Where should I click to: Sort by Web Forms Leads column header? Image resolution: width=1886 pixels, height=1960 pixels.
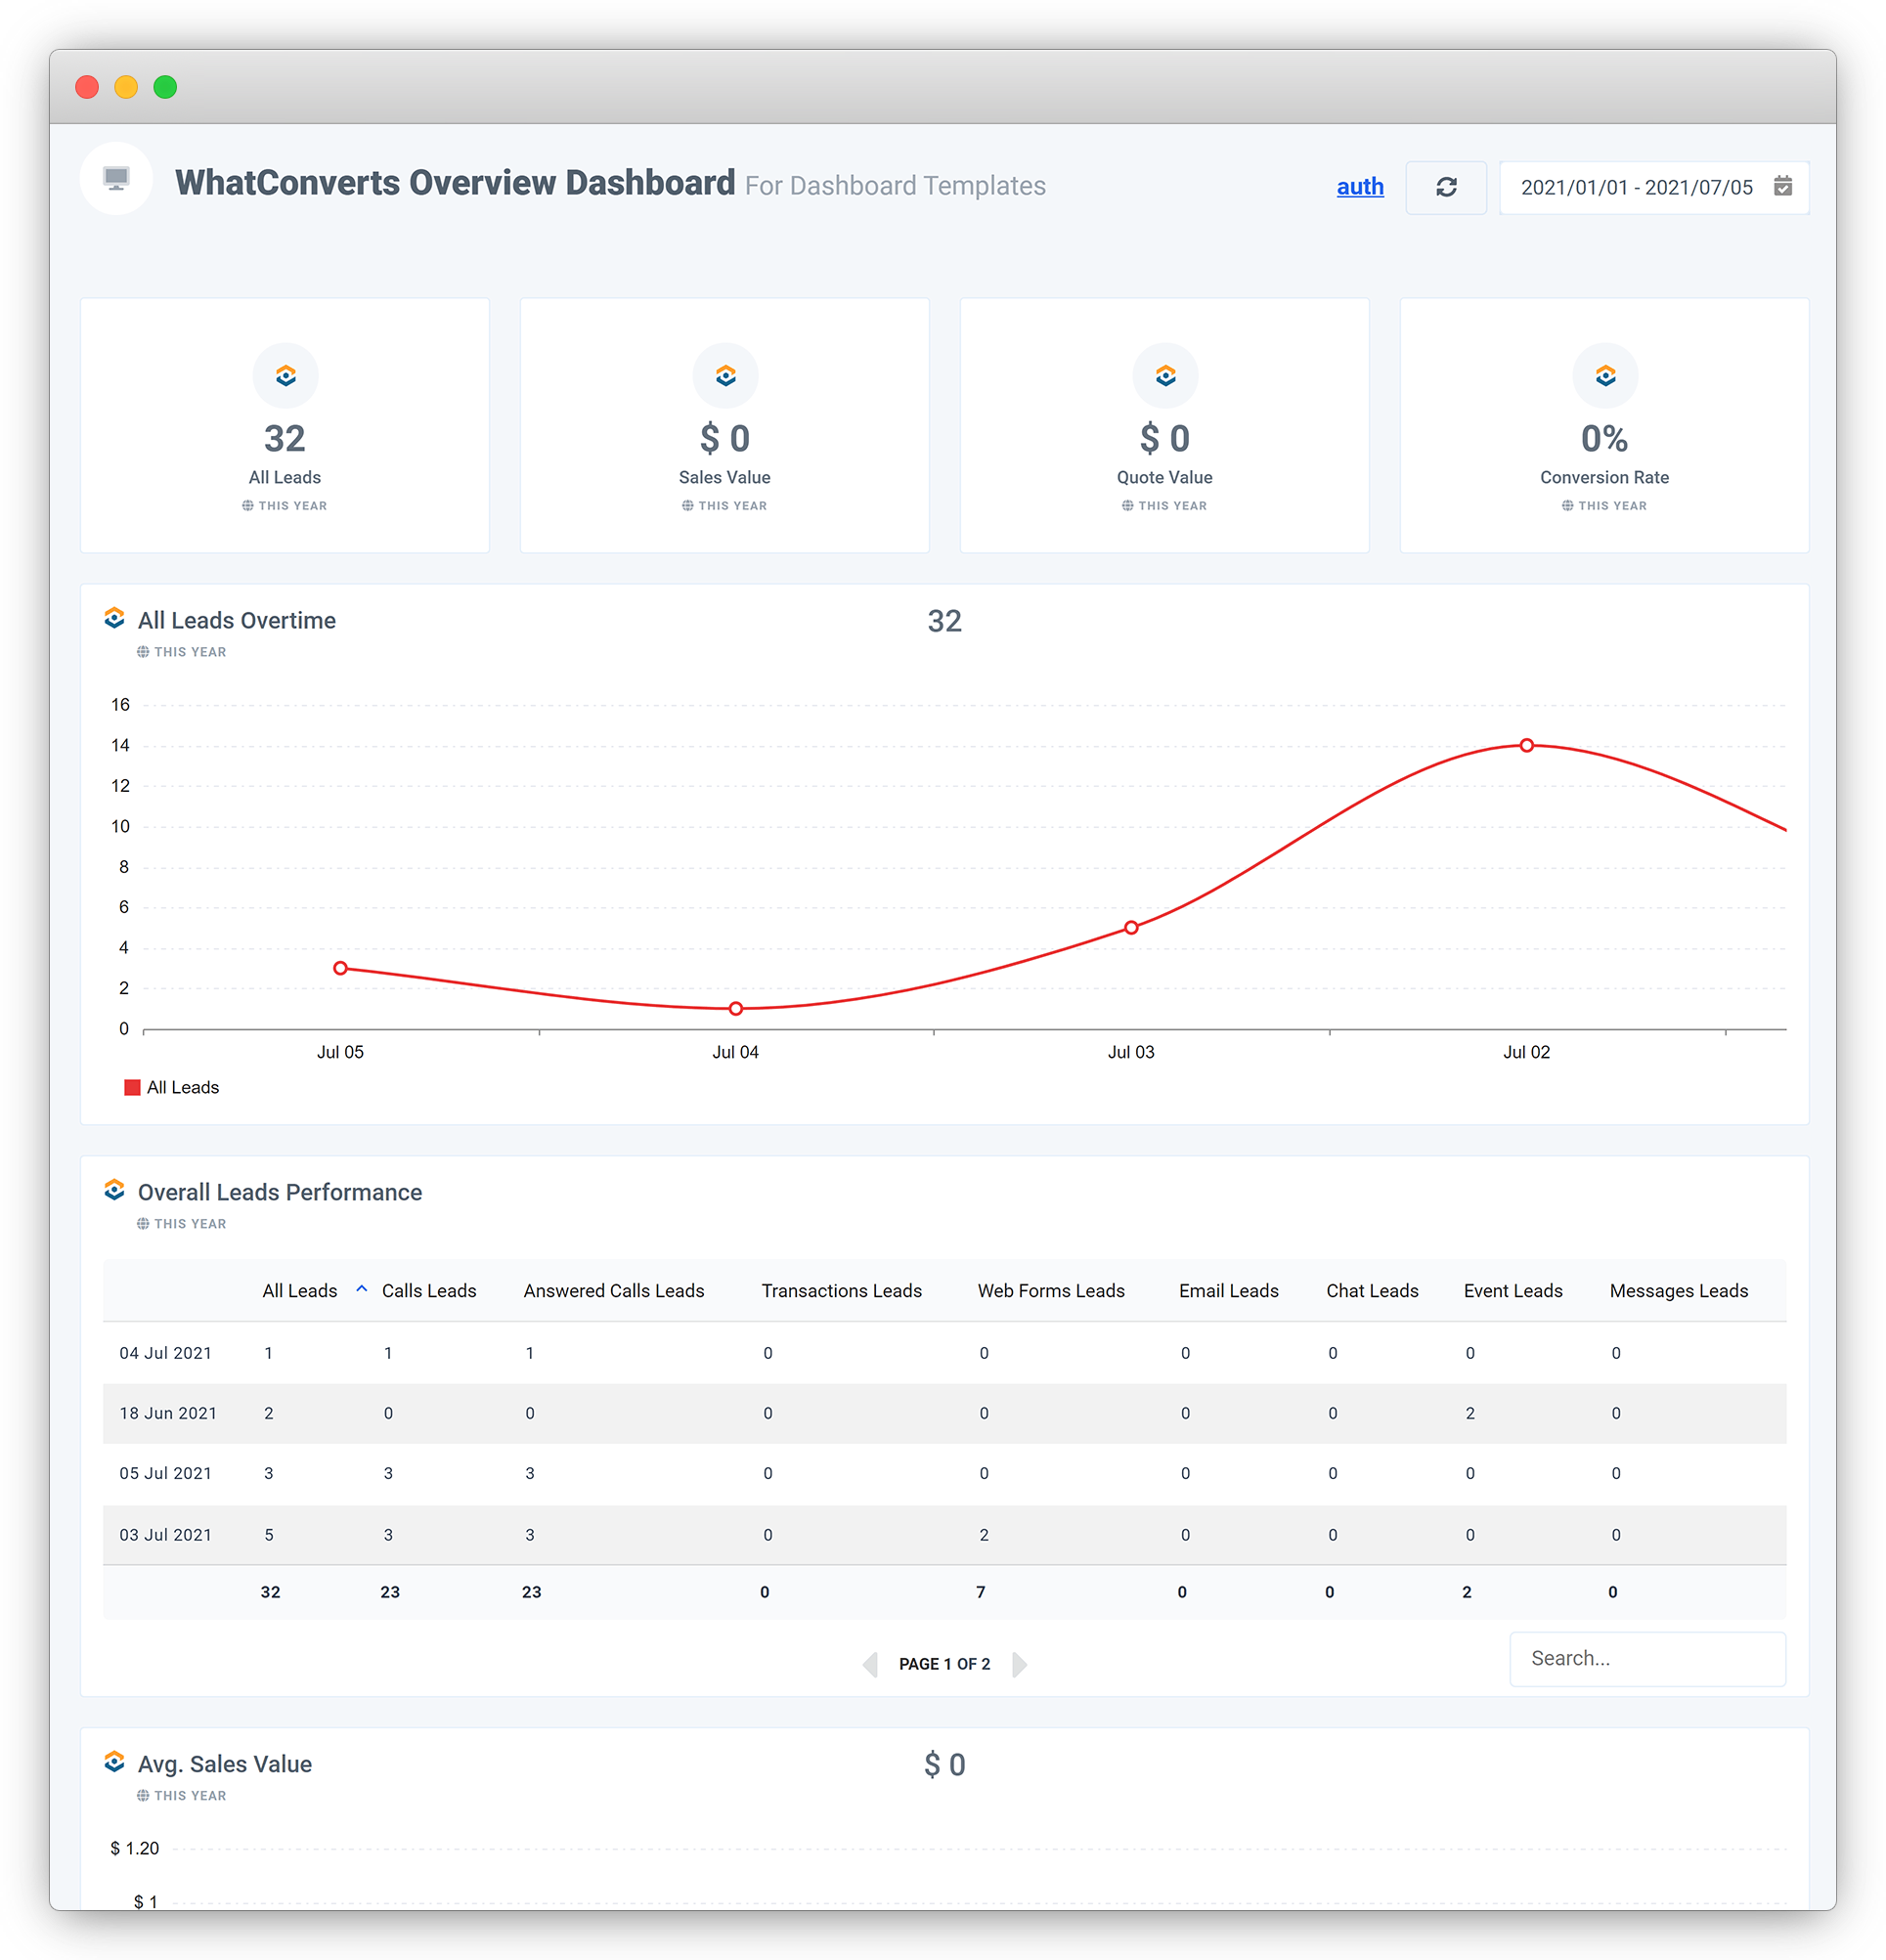tap(1051, 1291)
